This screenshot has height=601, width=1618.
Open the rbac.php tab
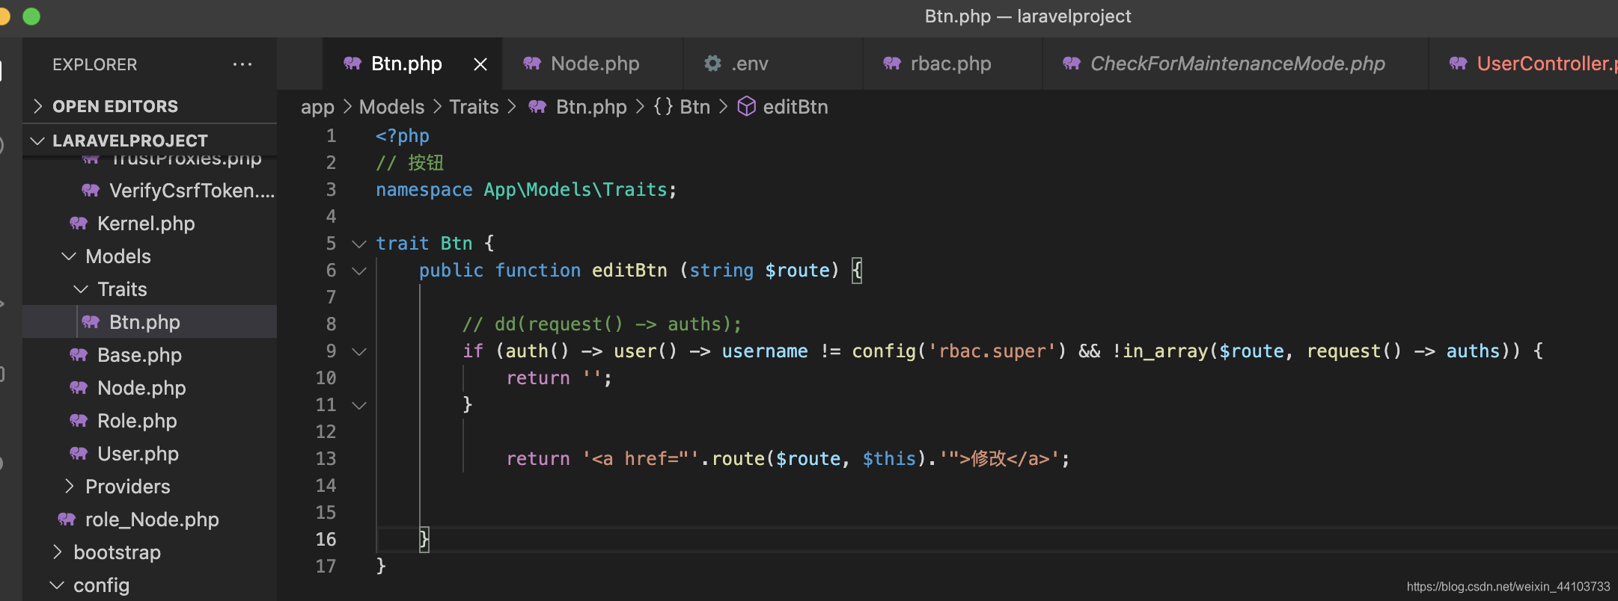952,64
